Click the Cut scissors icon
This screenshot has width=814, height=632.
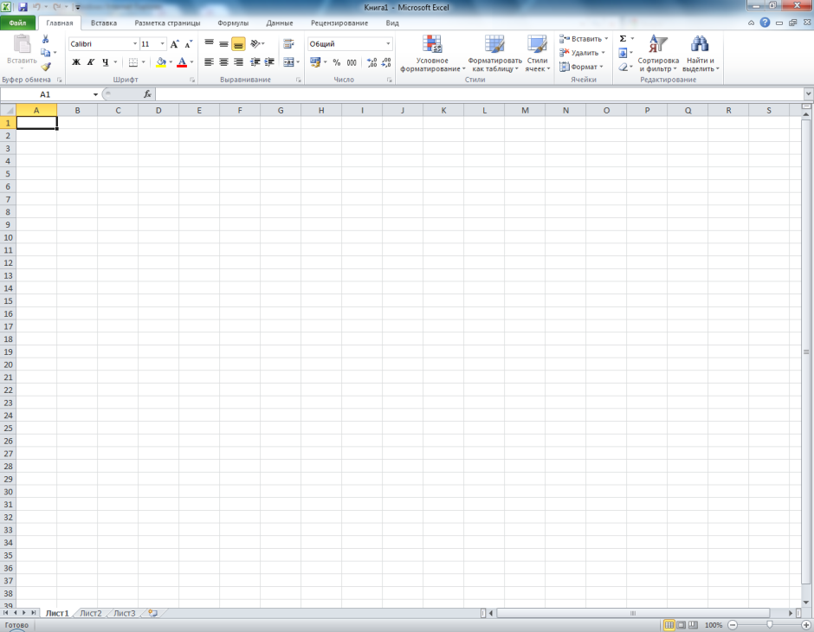[x=46, y=39]
